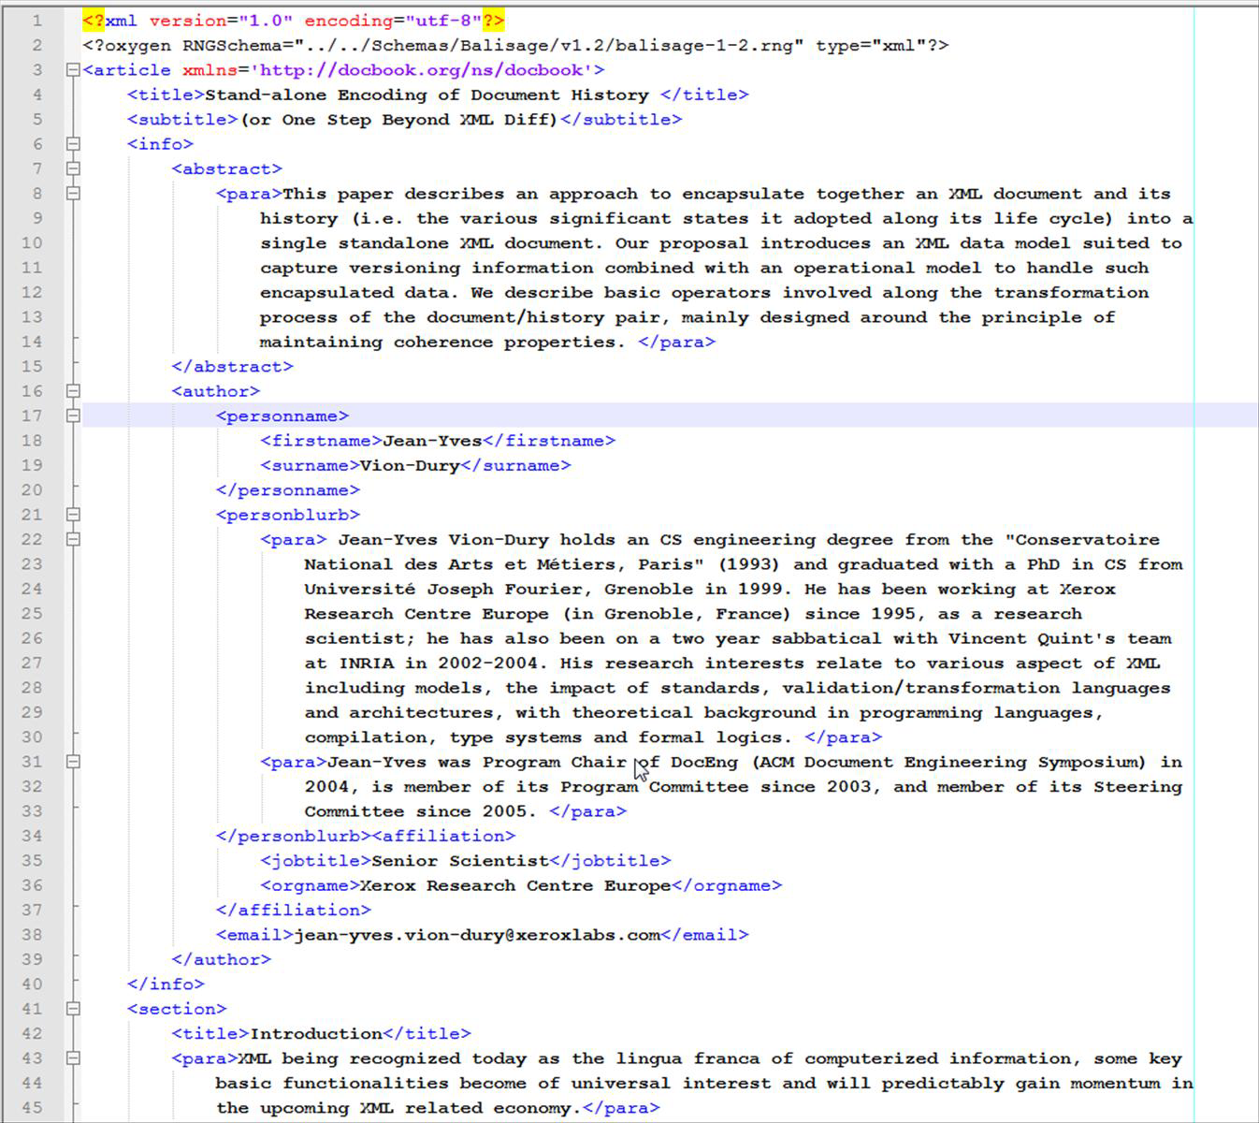Click the closing </para> tag on line 30
The height and width of the screenshot is (1123, 1259).
844,737
